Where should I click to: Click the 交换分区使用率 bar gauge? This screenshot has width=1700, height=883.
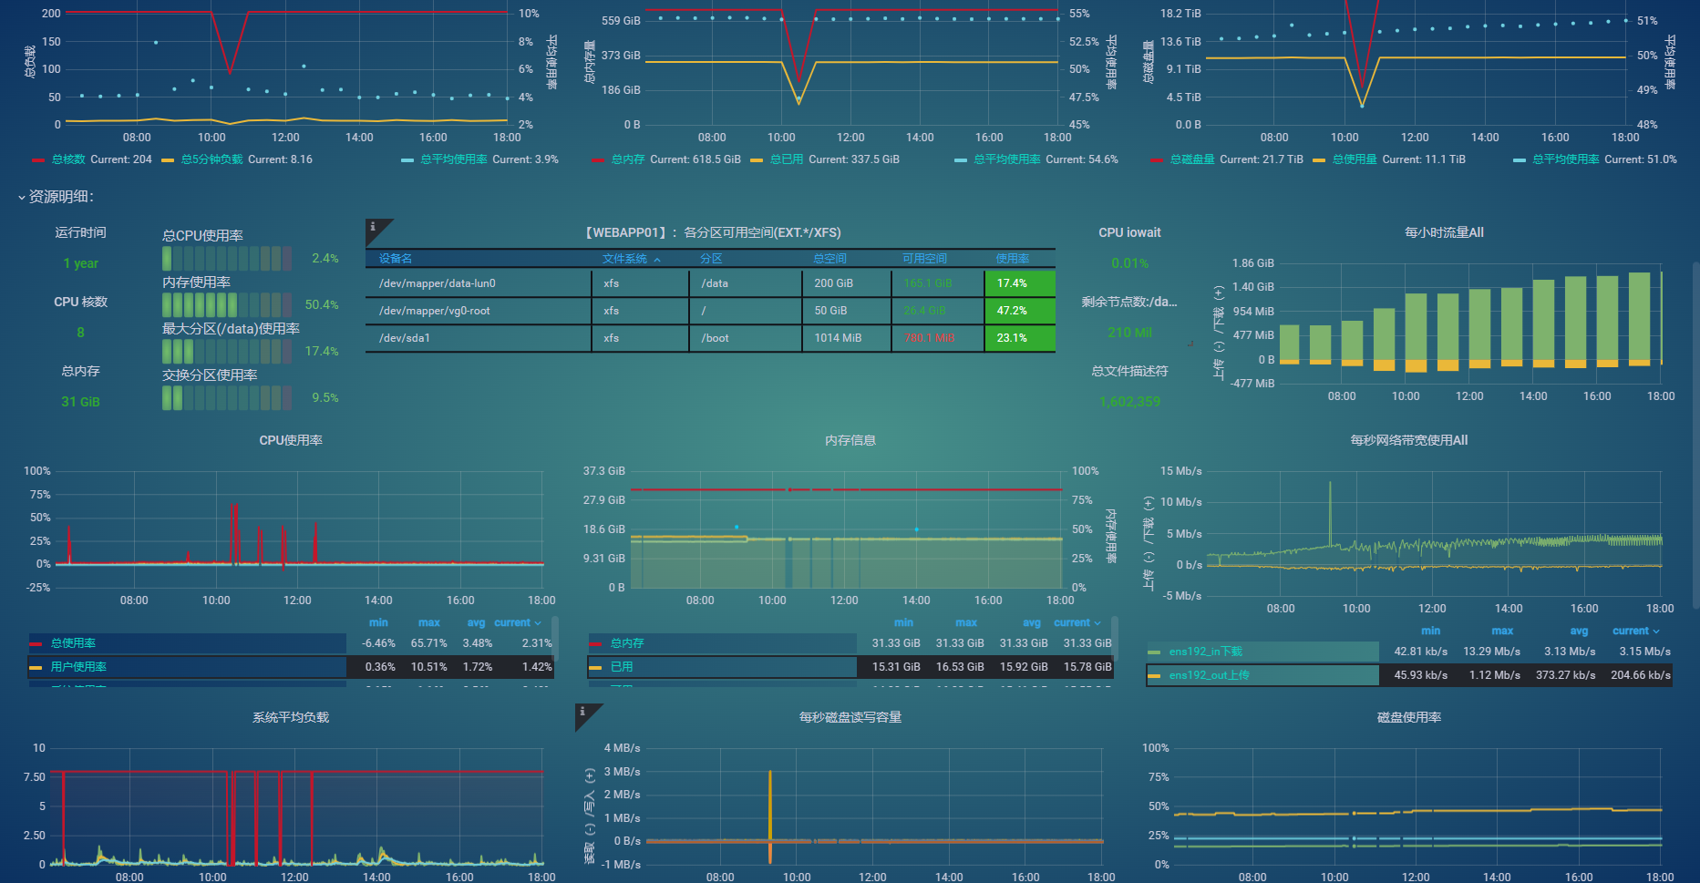[x=227, y=398]
